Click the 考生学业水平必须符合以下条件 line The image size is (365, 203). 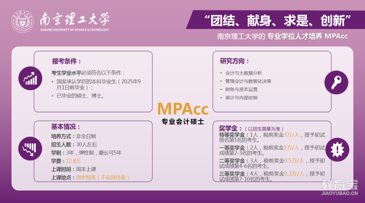[x=88, y=73]
